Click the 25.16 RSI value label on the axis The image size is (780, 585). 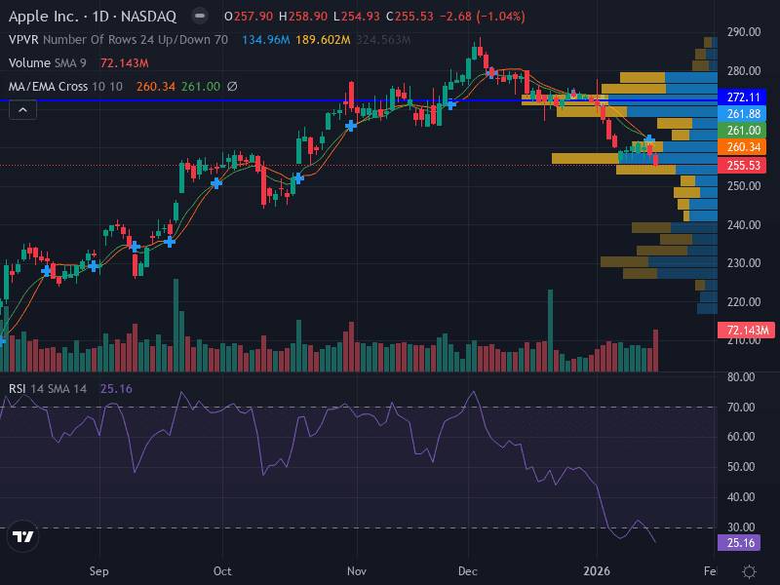click(x=740, y=543)
